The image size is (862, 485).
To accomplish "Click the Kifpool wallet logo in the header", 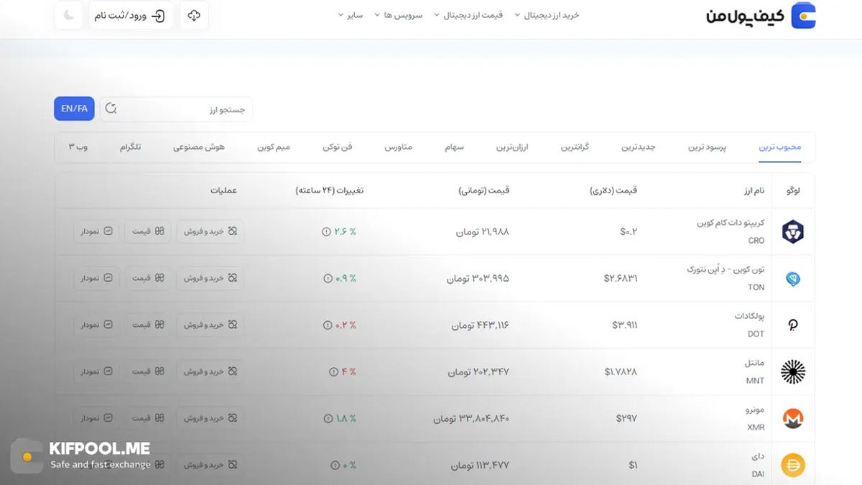I will pos(802,15).
